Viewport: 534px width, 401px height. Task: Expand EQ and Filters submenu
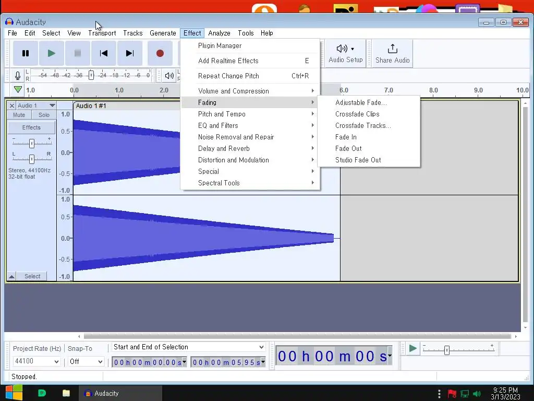point(250,125)
